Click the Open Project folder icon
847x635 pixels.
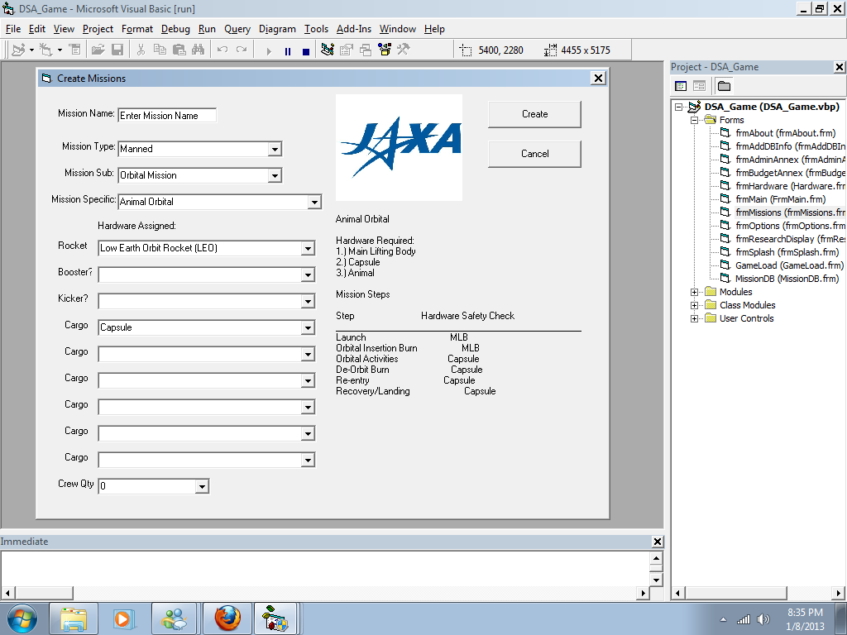(x=98, y=50)
